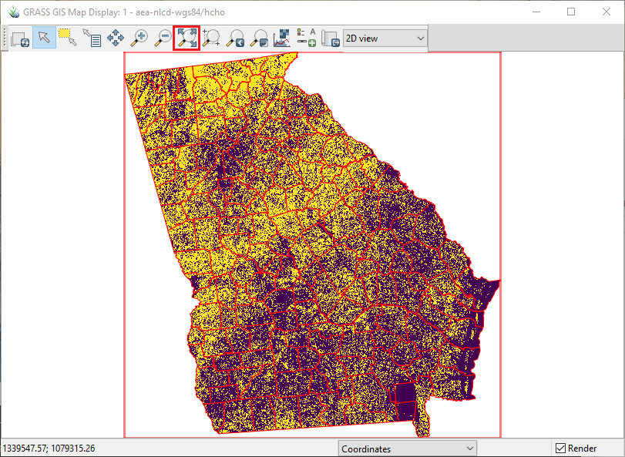Toggle the Render checkbox
Image resolution: width=625 pixels, height=457 pixels.
[562, 448]
